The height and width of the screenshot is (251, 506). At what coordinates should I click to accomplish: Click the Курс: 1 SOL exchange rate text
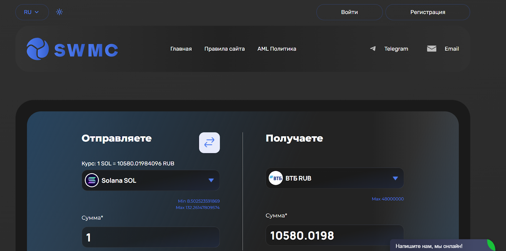tap(128, 164)
